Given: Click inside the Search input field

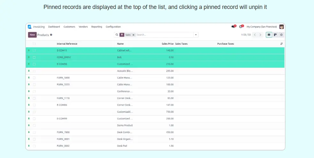Looking at the screenshot, I should (163, 35).
